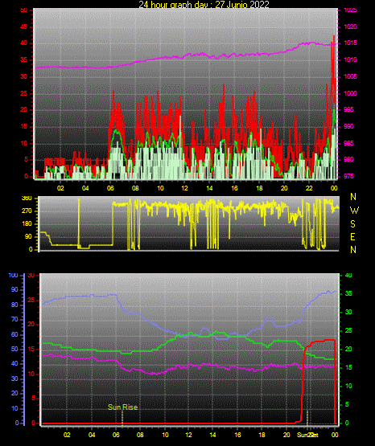Click the red 25 label on bottom chart
This screenshot has height=446, width=375.
(31, 300)
